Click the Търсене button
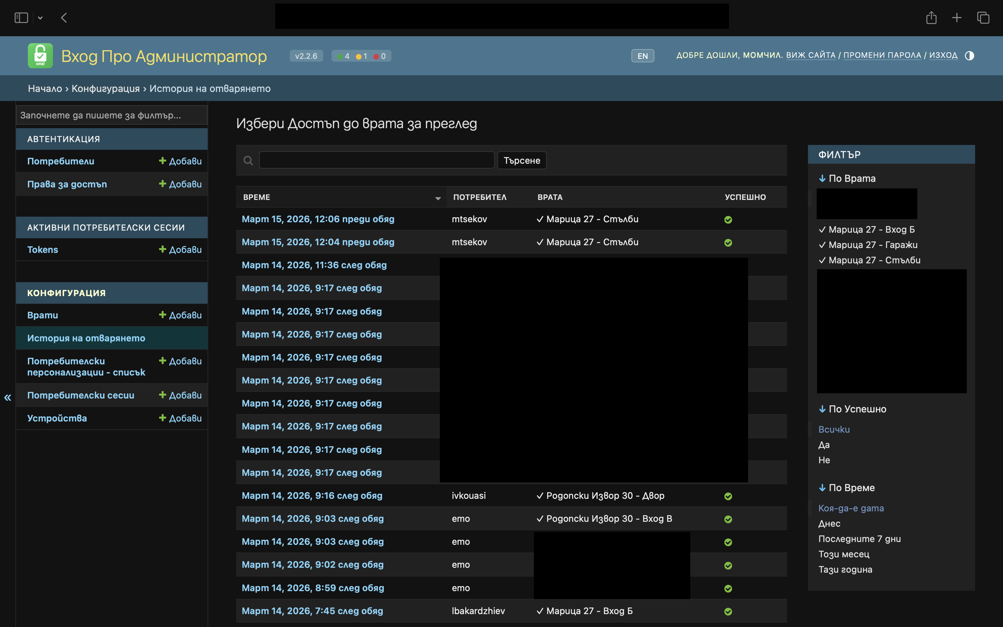1003x627 pixels. [522, 160]
